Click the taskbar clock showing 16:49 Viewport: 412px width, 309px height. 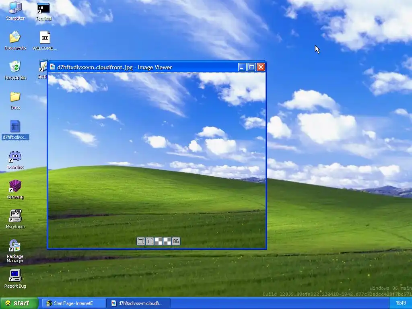point(401,303)
